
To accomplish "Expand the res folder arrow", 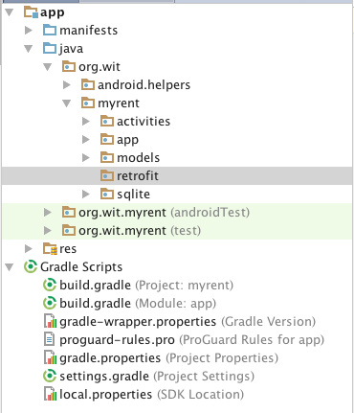I will click(x=29, y=249).
